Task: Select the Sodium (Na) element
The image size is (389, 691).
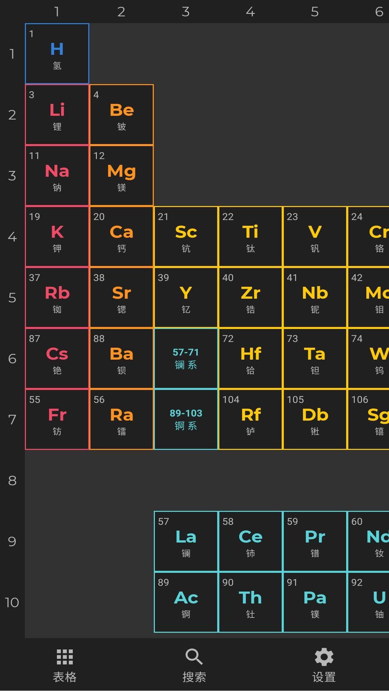Action: pos(57,176)
